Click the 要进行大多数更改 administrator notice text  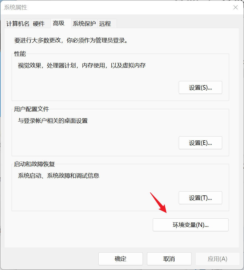(71, 40)
